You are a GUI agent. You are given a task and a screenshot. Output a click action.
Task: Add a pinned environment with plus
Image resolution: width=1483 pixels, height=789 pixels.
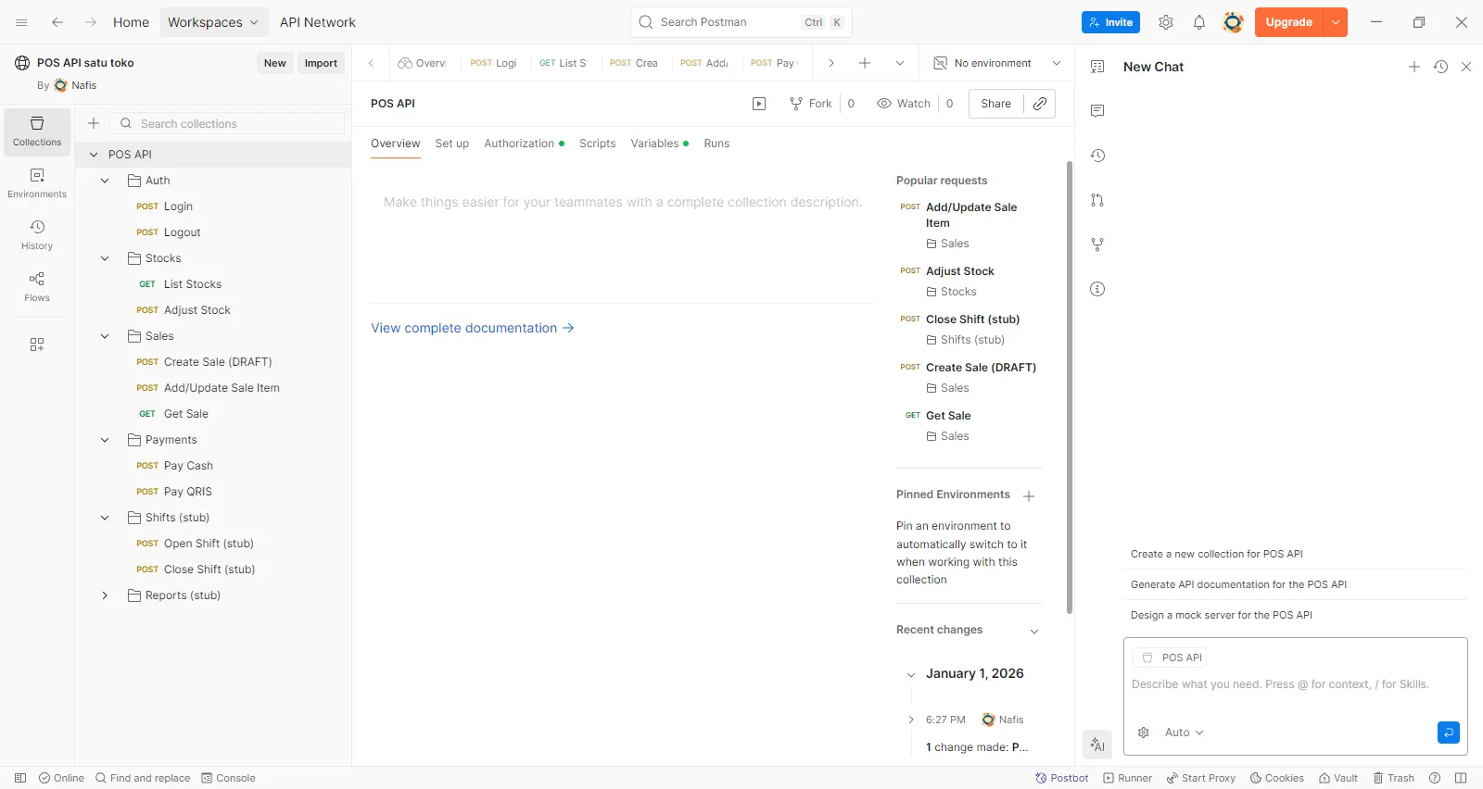pyautogui.click(x=1029, y=496)
